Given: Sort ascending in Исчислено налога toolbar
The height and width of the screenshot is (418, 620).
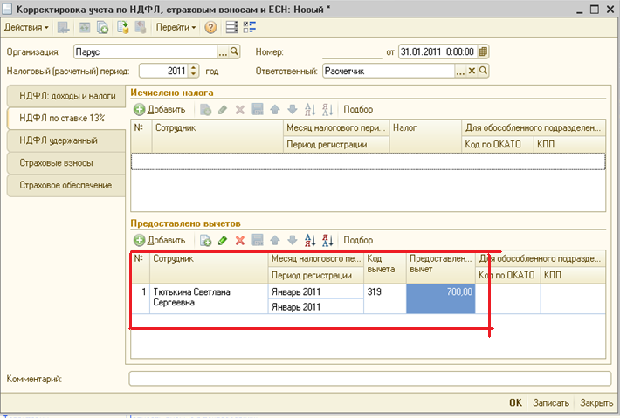Looking at the screenshot, I should point(310,109).
